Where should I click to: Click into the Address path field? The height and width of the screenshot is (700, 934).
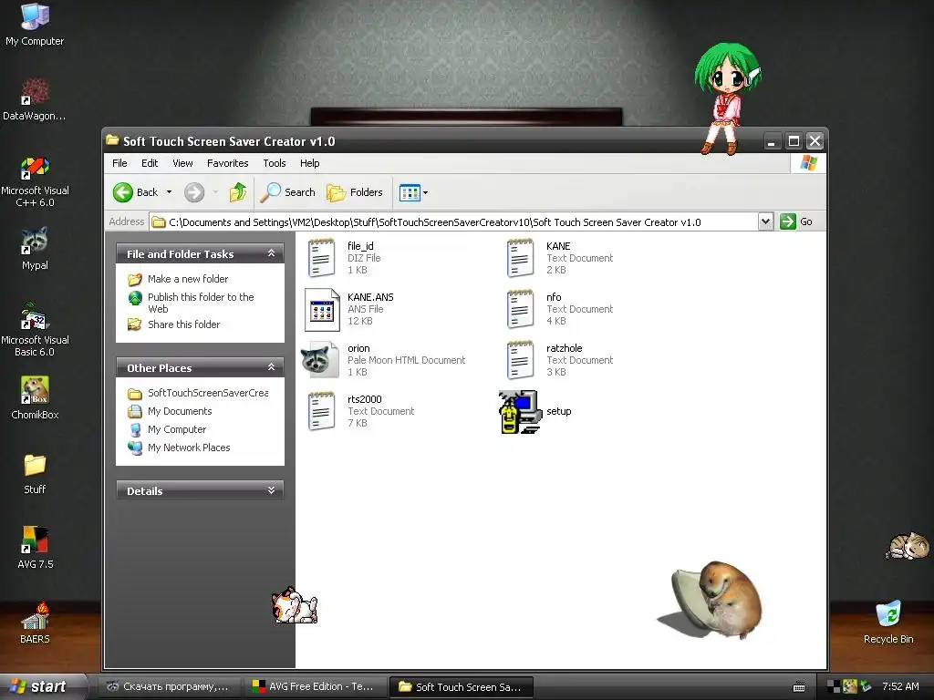[x=452, y=222]
